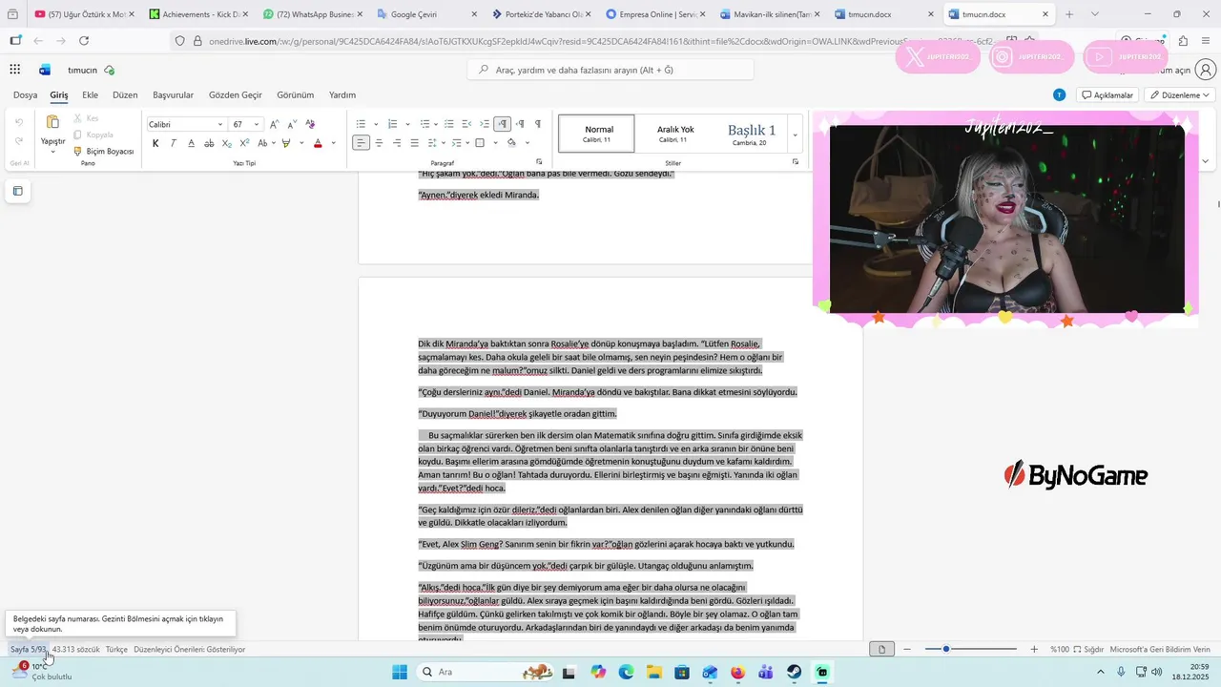Align text left
The width and height of the screenshot is (1221, 687).
click(x=361, y=143)
